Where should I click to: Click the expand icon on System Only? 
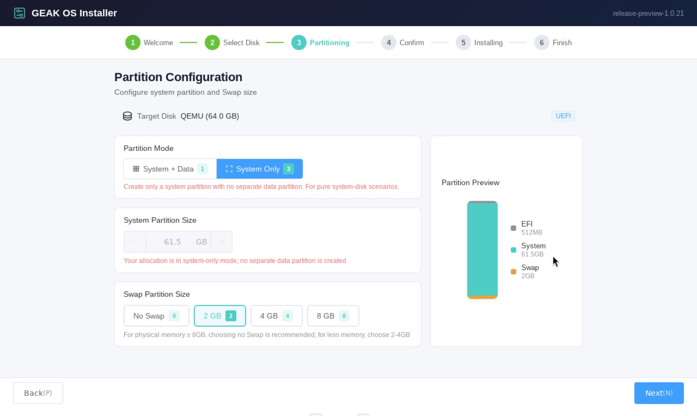[x=229, y=169]
